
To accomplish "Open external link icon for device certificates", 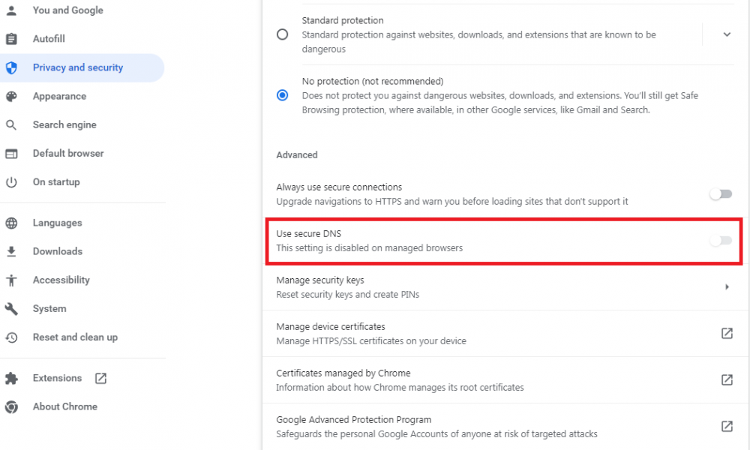I will pos(727,333).
